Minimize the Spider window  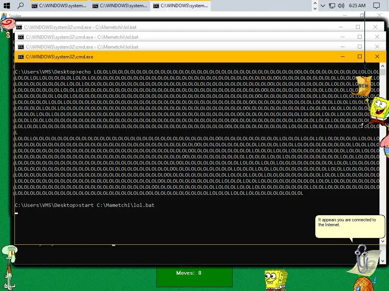345,15
